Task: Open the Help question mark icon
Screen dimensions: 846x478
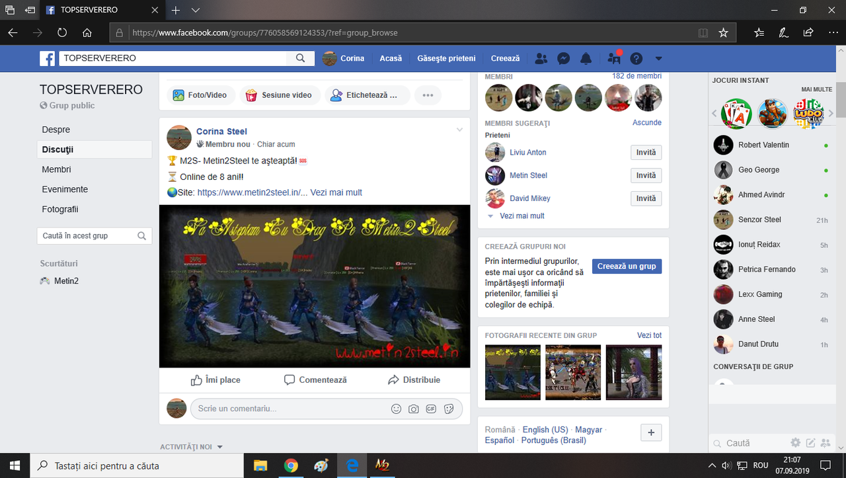Action: (636, 58)
